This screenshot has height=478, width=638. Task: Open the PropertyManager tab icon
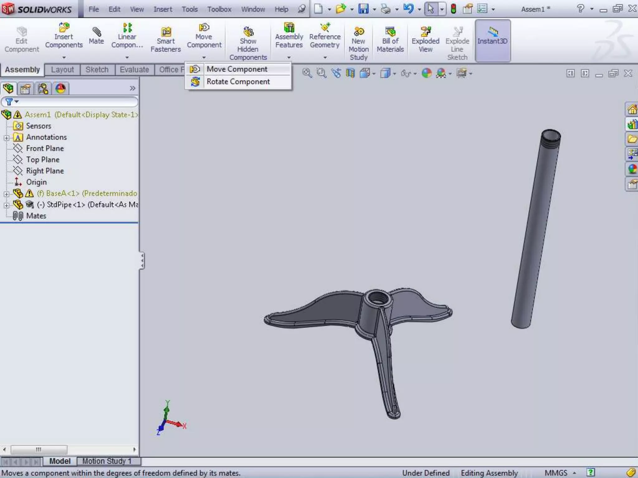[25, 89]
